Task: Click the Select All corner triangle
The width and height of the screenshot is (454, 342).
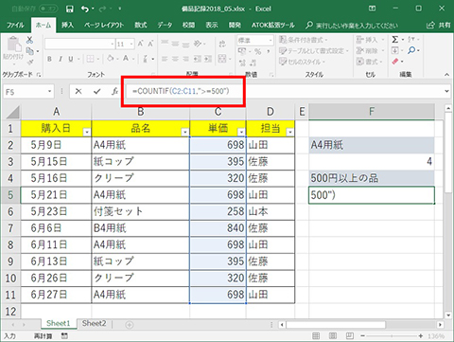Action: [x=12, y=112]
